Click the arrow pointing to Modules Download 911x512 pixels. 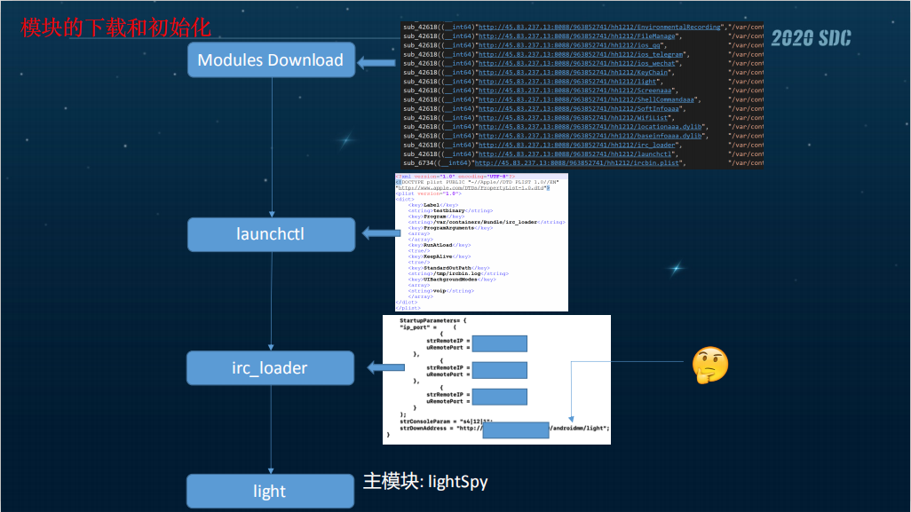(x=377, y=62)
